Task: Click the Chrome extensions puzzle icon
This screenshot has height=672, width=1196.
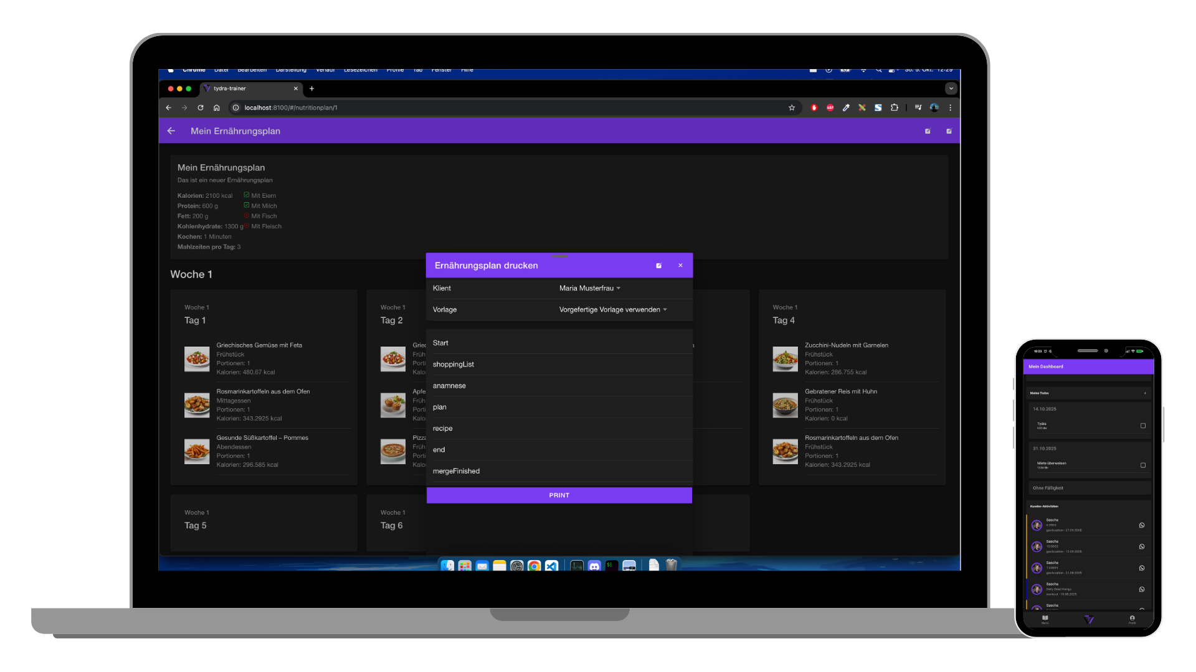Action: (x=894, y=107)
